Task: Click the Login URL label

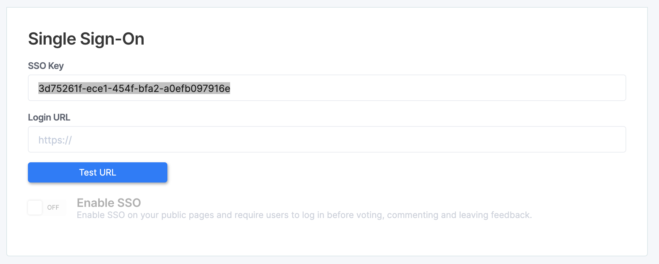Action: (49, 117)
